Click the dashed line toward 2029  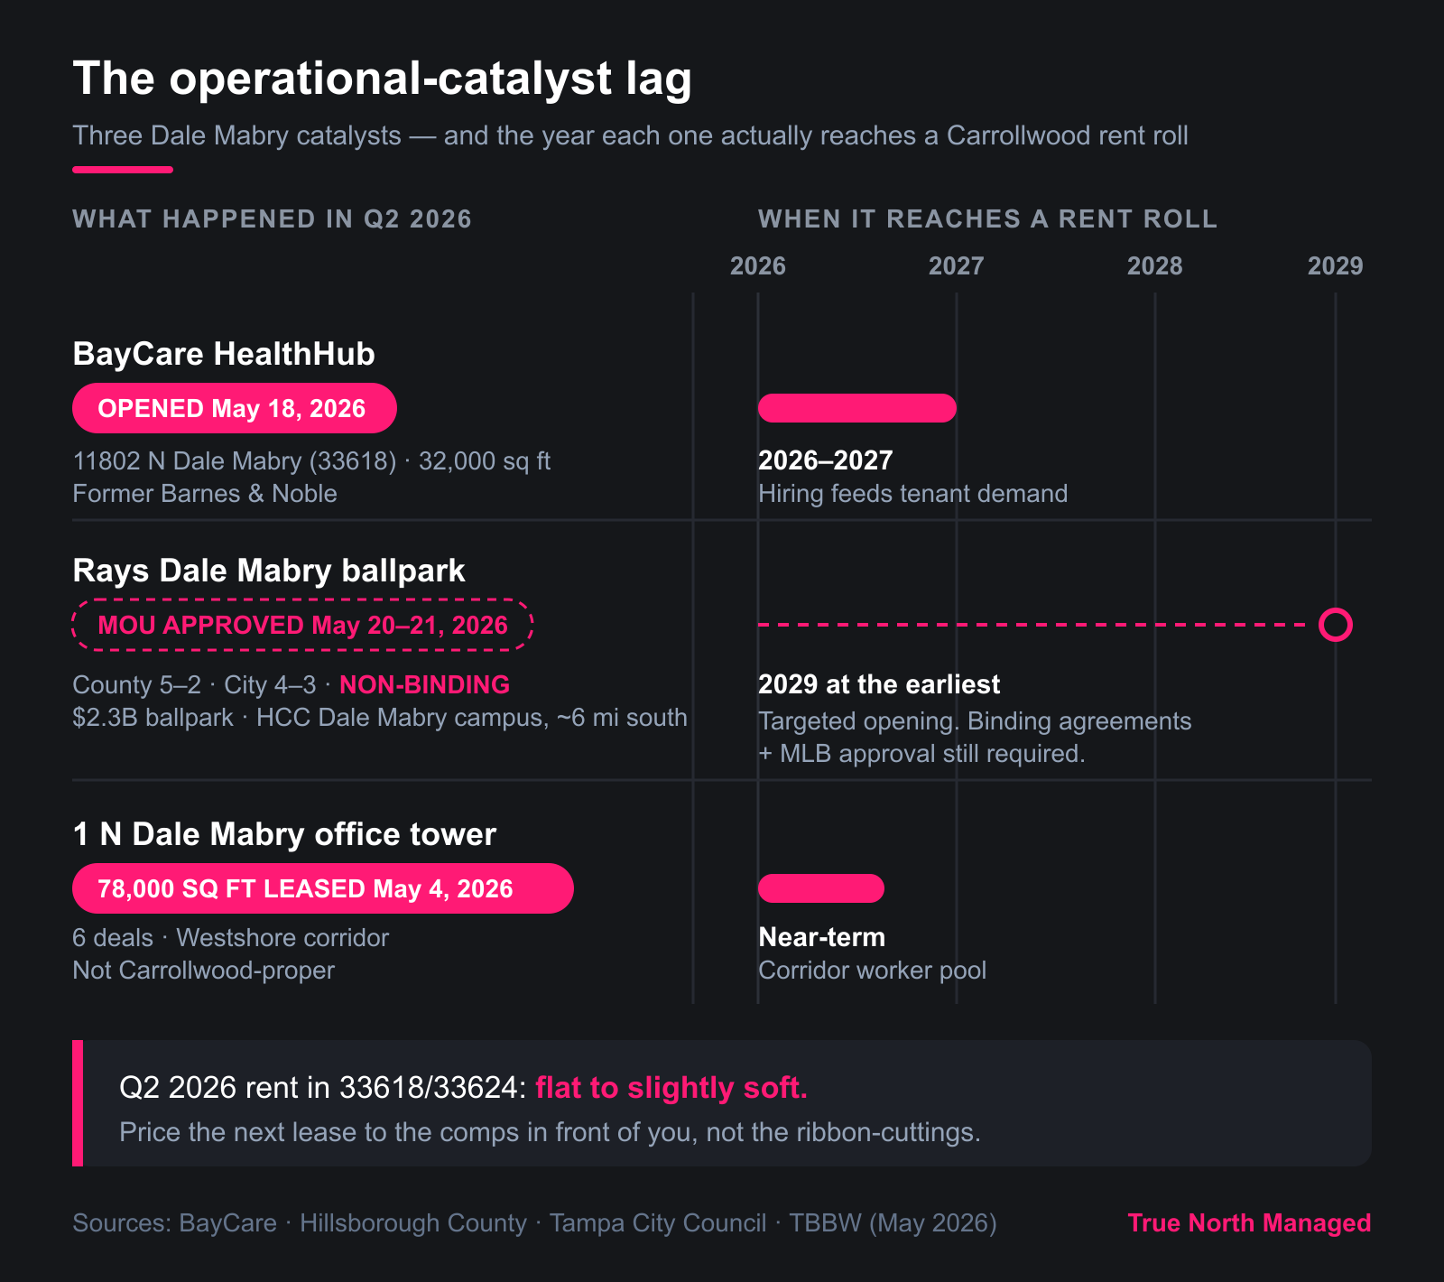coord(1038,625)
